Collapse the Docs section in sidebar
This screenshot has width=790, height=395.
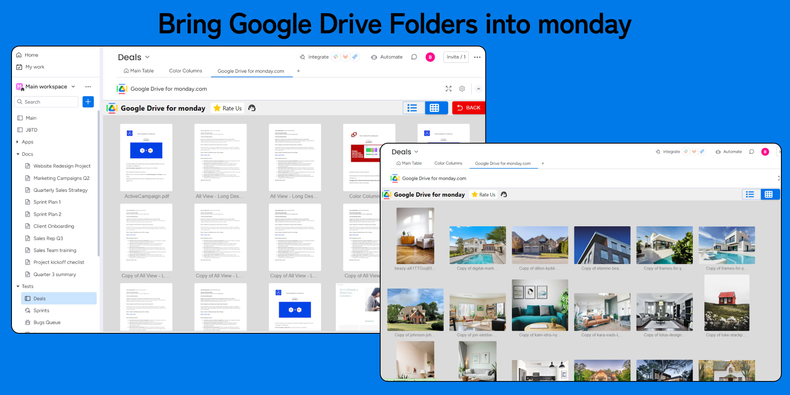(18, 154)
